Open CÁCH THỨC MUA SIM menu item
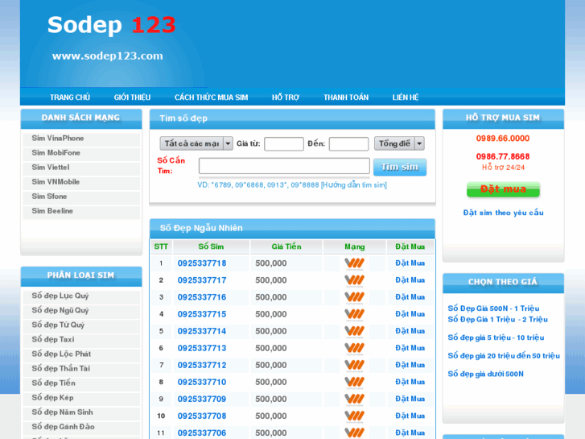The image size is (585, 439). pyautogui.click(x=211, y=97)
